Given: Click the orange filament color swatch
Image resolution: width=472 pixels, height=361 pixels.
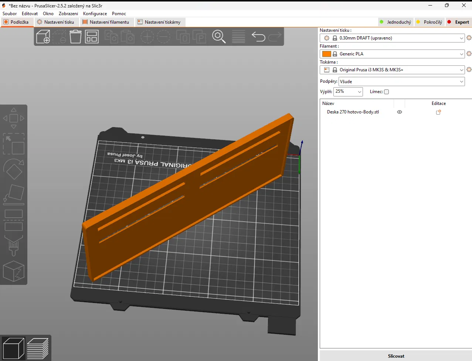Looking at the screenshot, I should (x=326, y=54).
